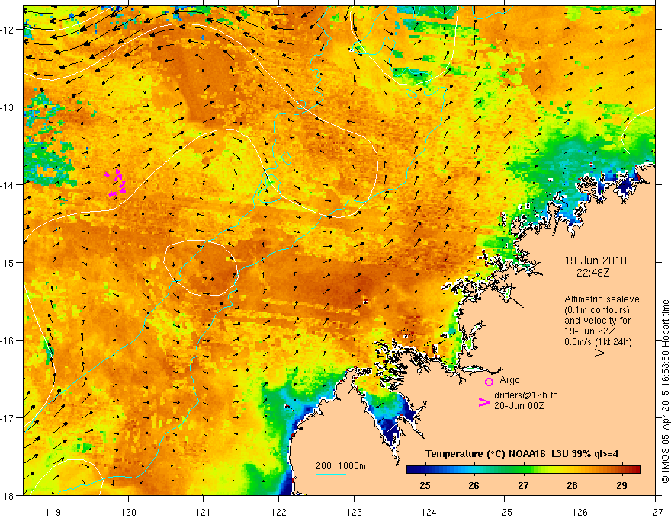Click the longitude axis label 124
The height and width of the screenshot is (518, 671).
click(x=429, y=512)
